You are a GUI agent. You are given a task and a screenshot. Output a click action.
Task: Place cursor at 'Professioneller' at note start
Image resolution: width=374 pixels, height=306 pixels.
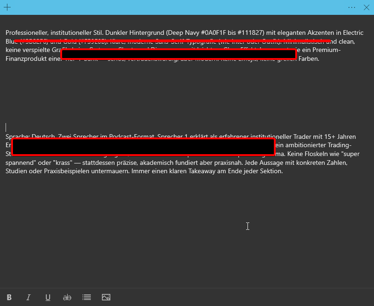6,33
